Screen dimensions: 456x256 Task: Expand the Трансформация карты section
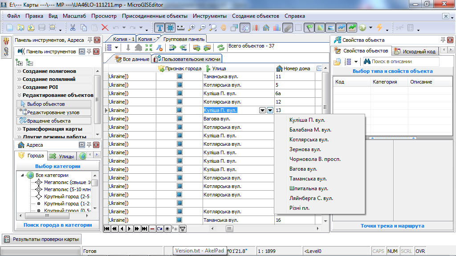tap(53, 129)
